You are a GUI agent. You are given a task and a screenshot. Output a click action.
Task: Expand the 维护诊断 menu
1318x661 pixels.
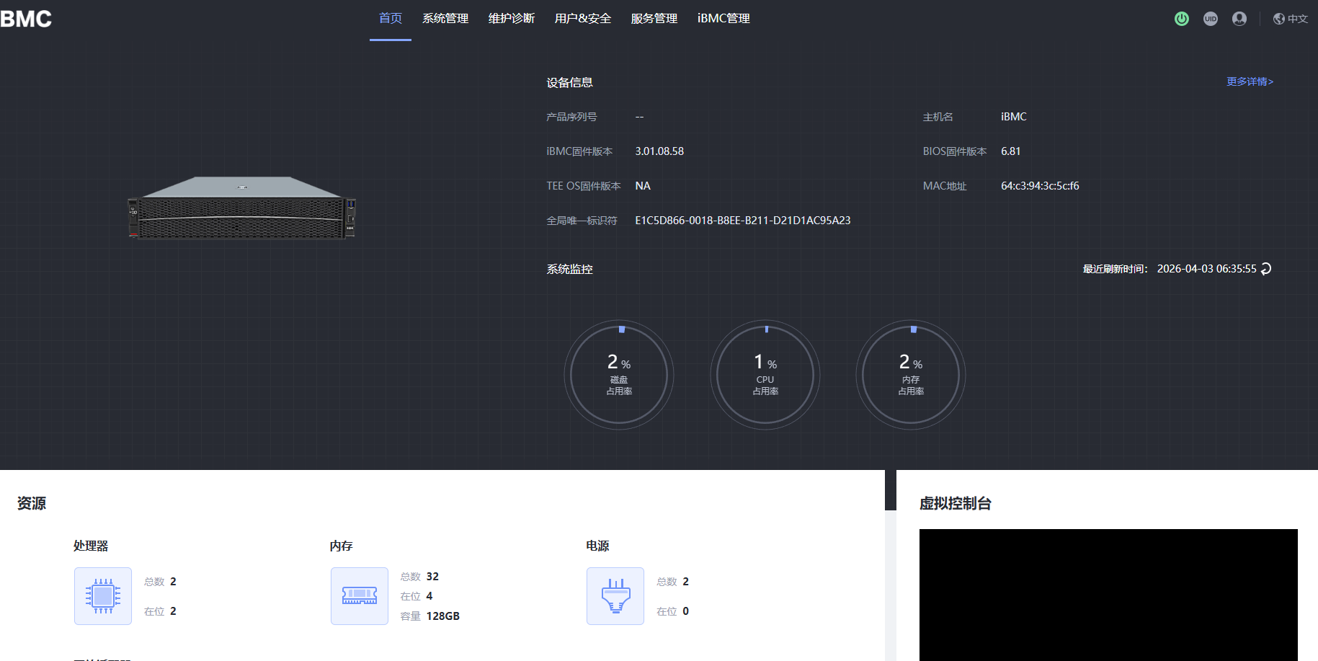tap(512, 19)
